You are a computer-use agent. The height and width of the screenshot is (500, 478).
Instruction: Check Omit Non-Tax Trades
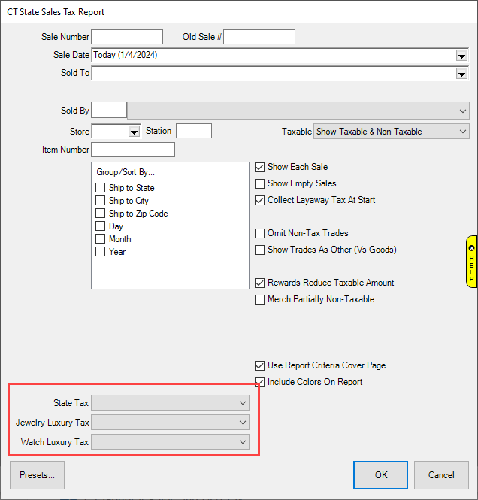coord(260,233)
